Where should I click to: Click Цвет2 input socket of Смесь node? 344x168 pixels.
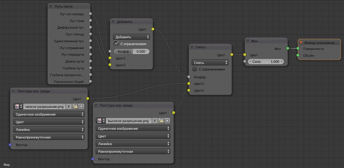coord(189,90)
